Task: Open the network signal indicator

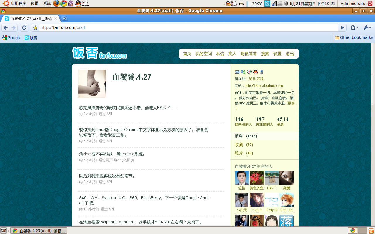Action: click(274, 4)
